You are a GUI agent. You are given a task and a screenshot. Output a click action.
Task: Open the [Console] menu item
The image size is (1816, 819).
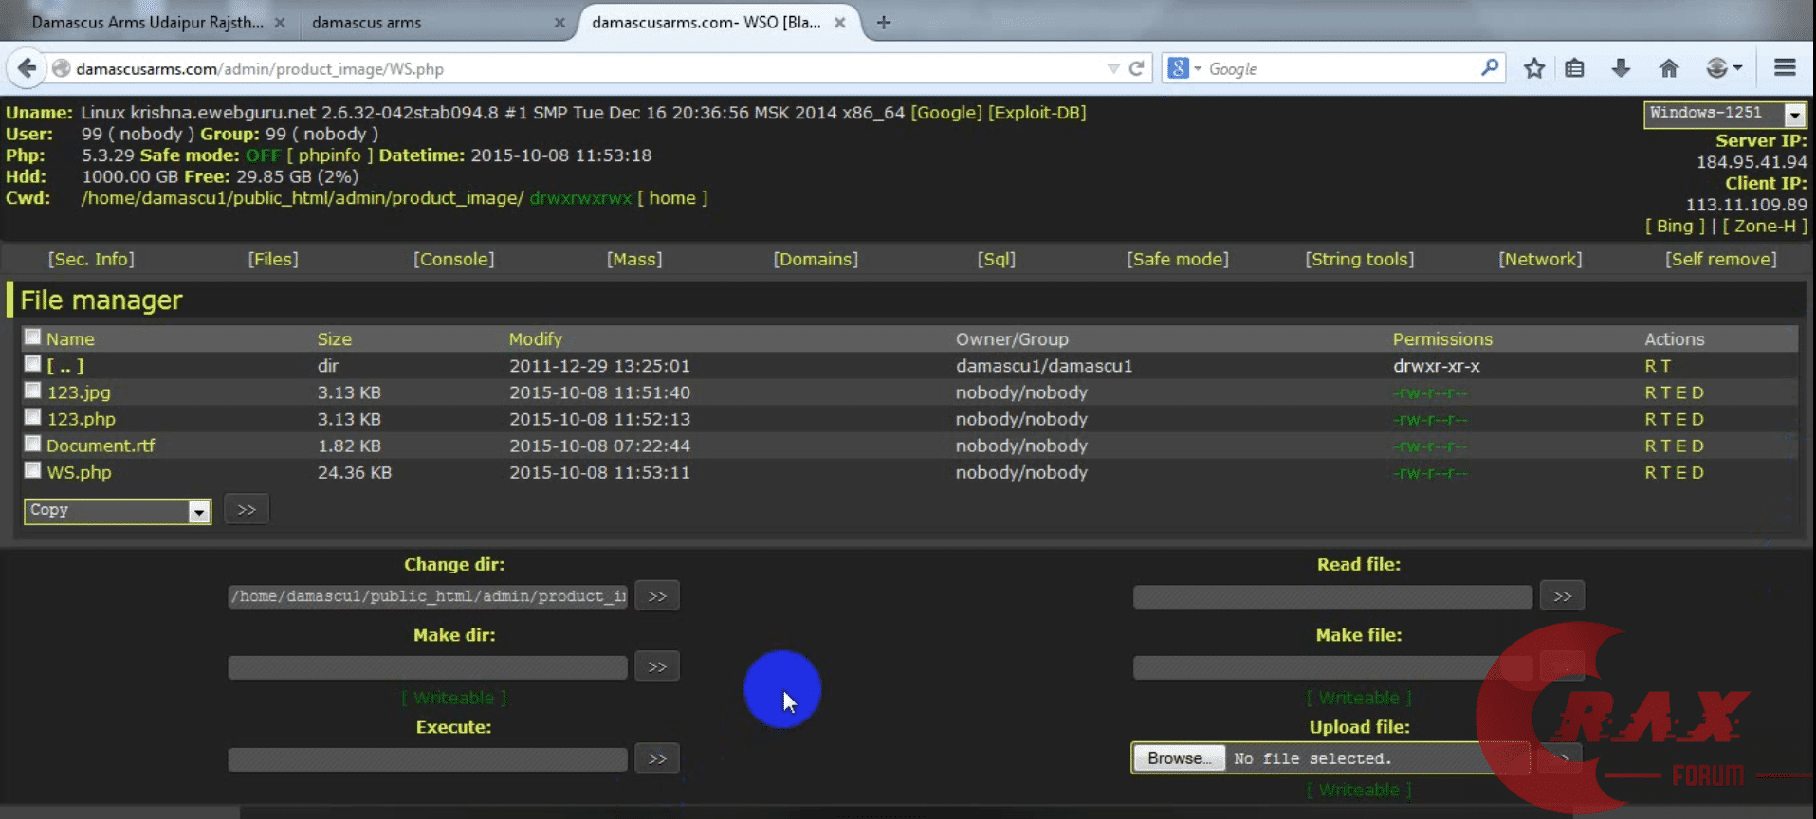[x=453, y=259]
